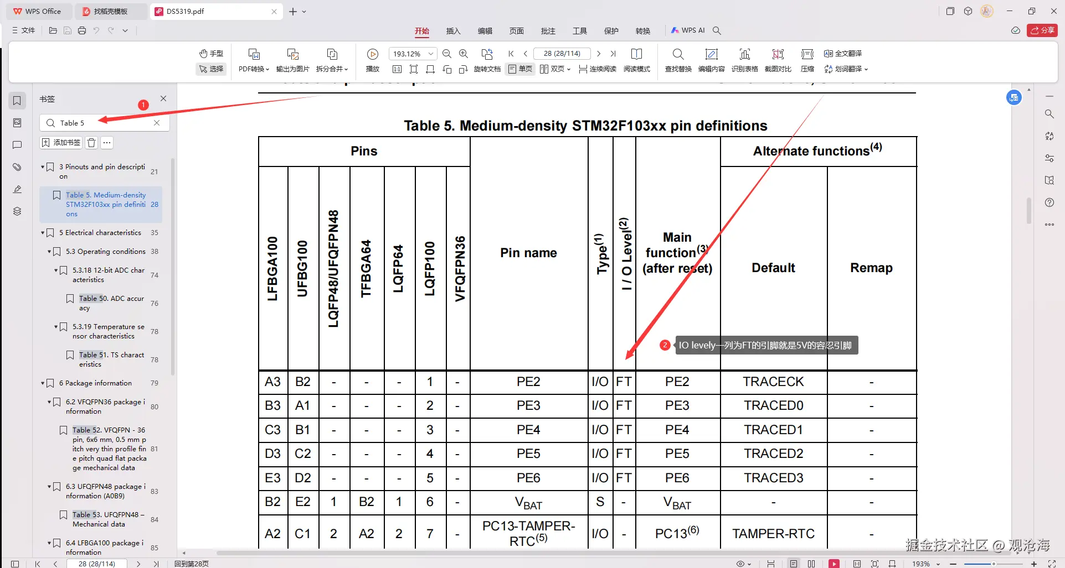Open 'Table 50. ADC accuracy' bookmark
The image size is (1065, 568).
click(111, 303)
